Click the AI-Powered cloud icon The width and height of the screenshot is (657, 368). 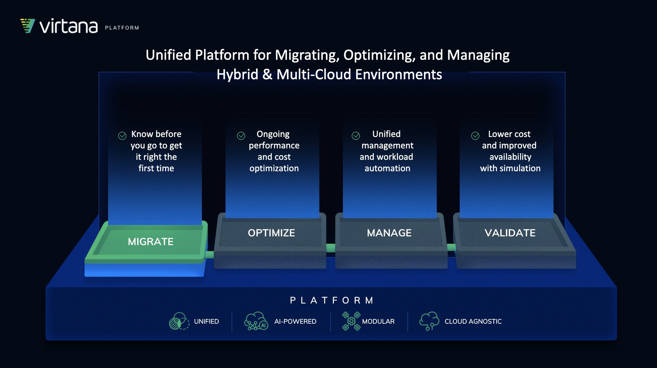256,321
